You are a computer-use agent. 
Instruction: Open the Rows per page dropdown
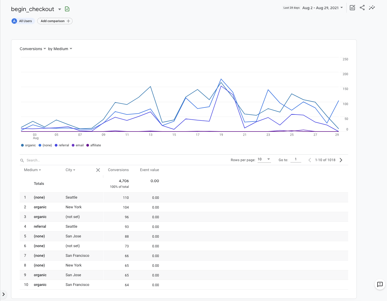(x=264, y=159)
